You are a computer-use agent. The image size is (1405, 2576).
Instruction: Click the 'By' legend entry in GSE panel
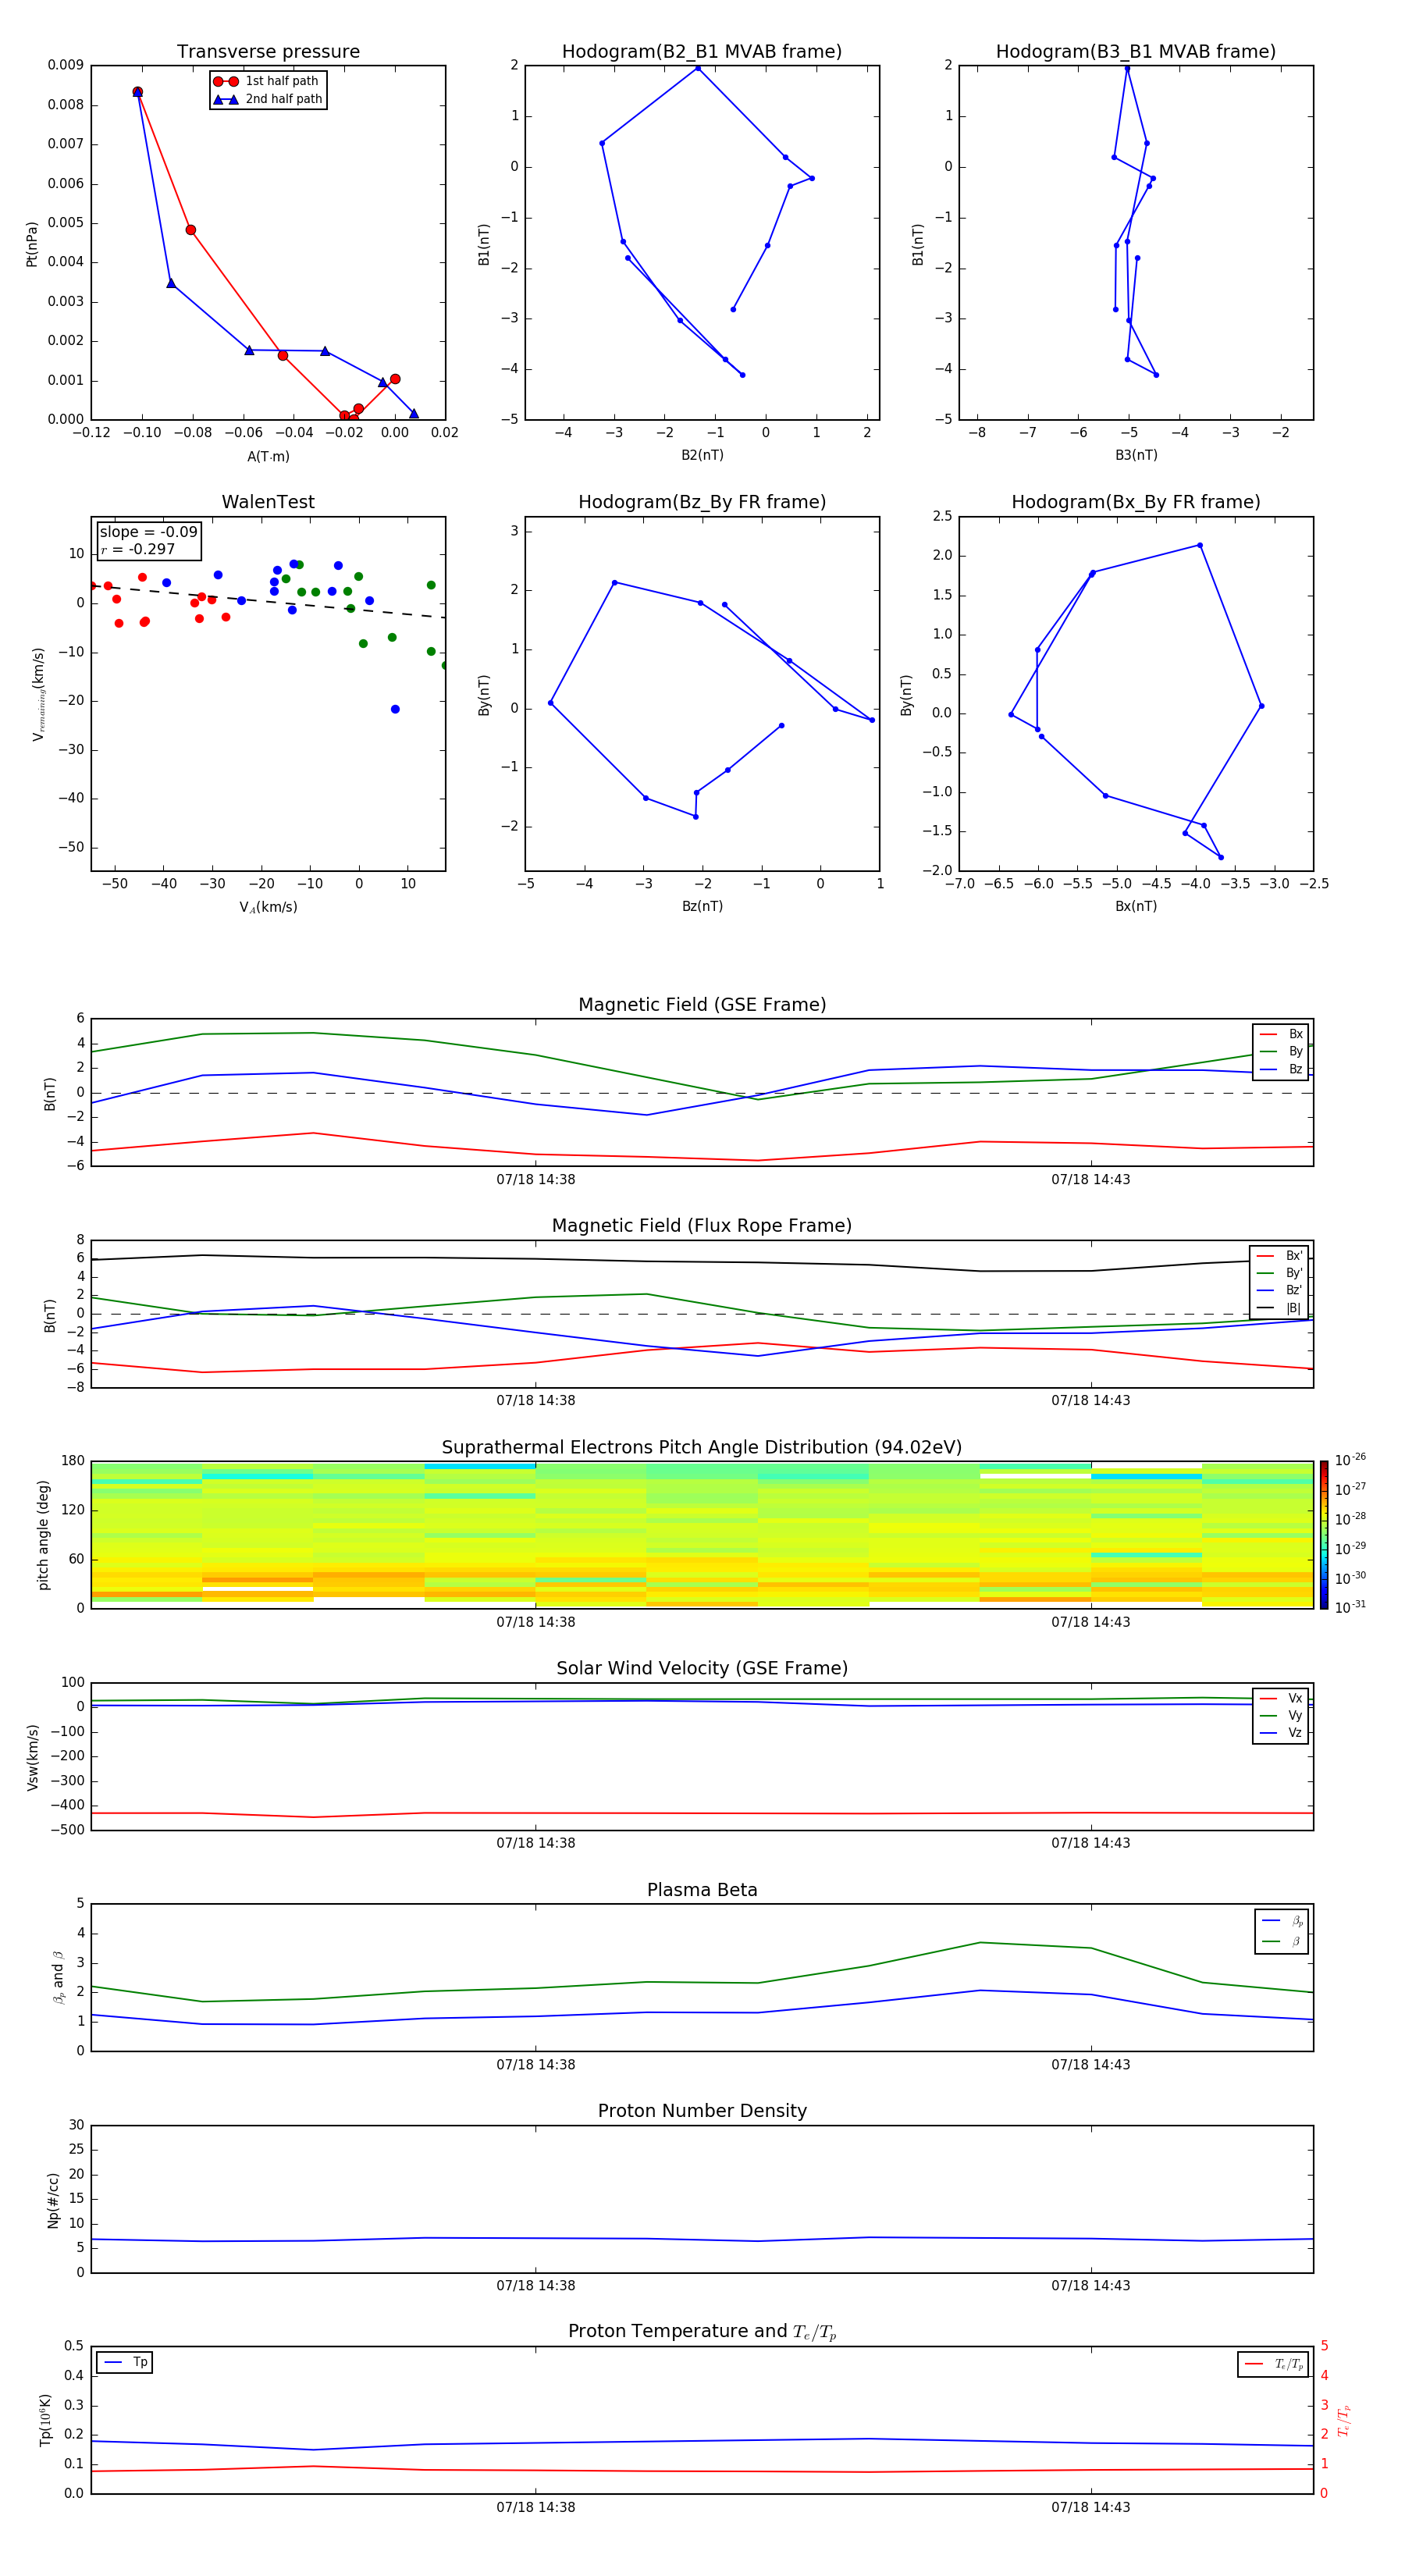point(1281,1051)
